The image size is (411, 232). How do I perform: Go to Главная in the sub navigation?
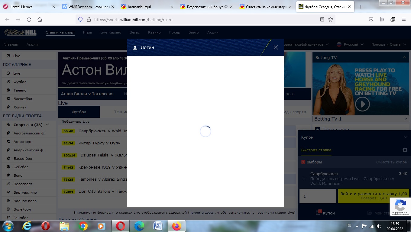[x=11, y=44]
